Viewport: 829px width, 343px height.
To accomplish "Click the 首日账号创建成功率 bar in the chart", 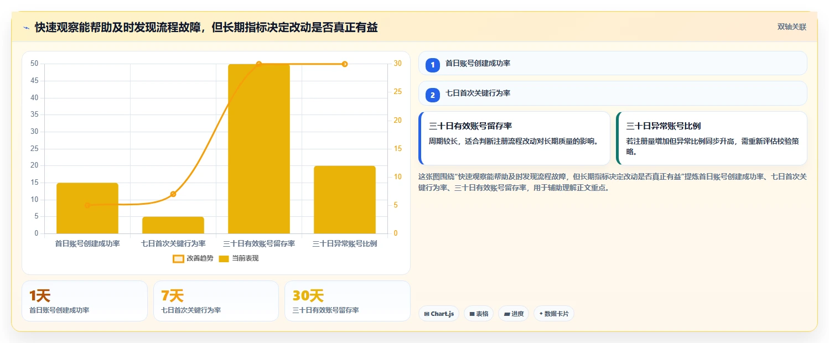I will pos(87,208).
